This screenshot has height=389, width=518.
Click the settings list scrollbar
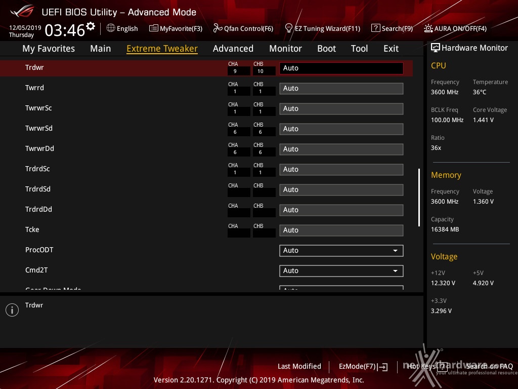pyautogui.click(x=419, y=198)
